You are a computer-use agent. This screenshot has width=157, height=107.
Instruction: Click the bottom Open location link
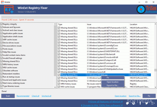(x=121, y=96)
